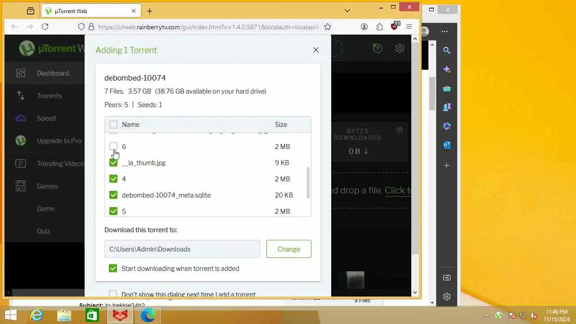The height and width of the screenshot is (324, 576).
Task: Click the Name column header
Action: pyautogui.click(x=130, y=125)
